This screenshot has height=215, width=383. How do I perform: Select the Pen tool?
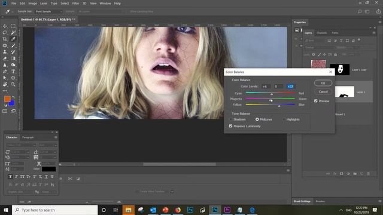tap(5, 72)
